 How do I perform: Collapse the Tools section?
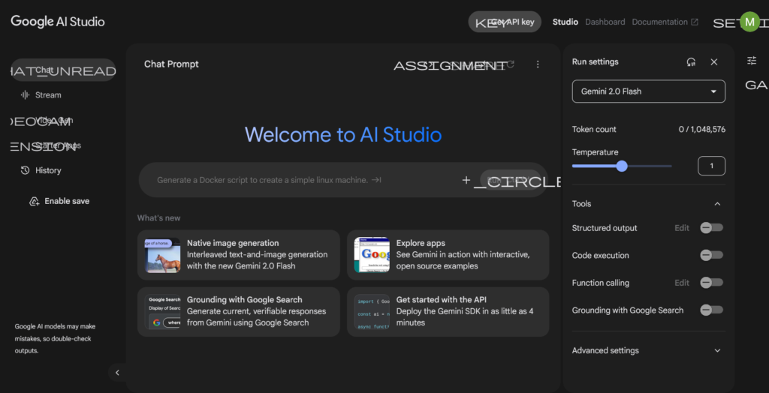(x=717, y=204)
